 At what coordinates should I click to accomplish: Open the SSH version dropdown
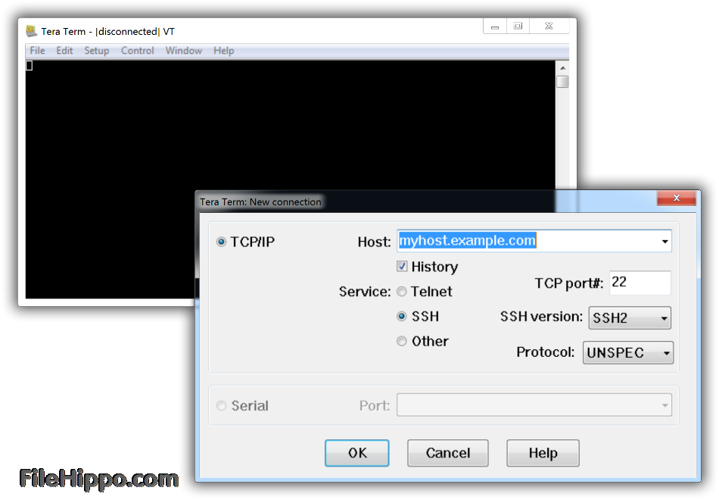(x=630, y=318)
